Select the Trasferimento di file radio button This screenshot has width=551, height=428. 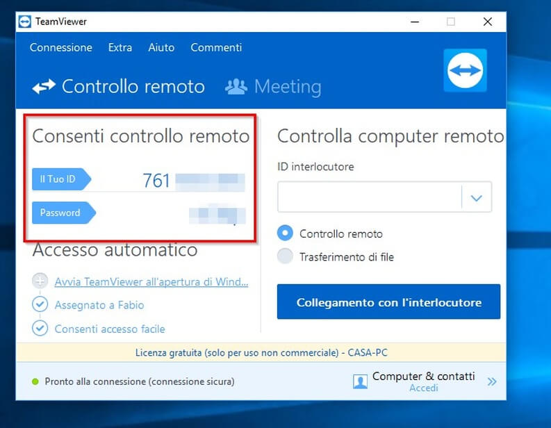[x=285, y=256]
